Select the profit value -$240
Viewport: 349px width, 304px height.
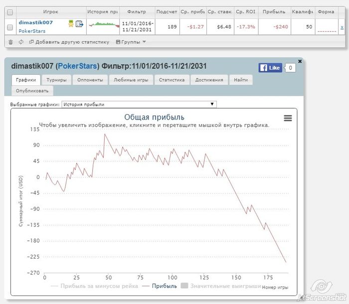tap(280, 27)
